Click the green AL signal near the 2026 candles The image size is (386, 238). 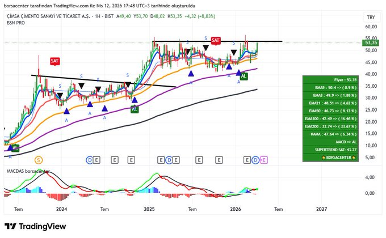[244, 76]
